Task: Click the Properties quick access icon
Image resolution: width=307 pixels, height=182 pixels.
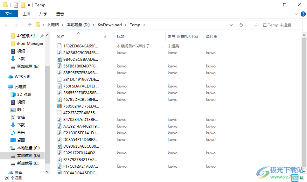Action: click(16, 5)
